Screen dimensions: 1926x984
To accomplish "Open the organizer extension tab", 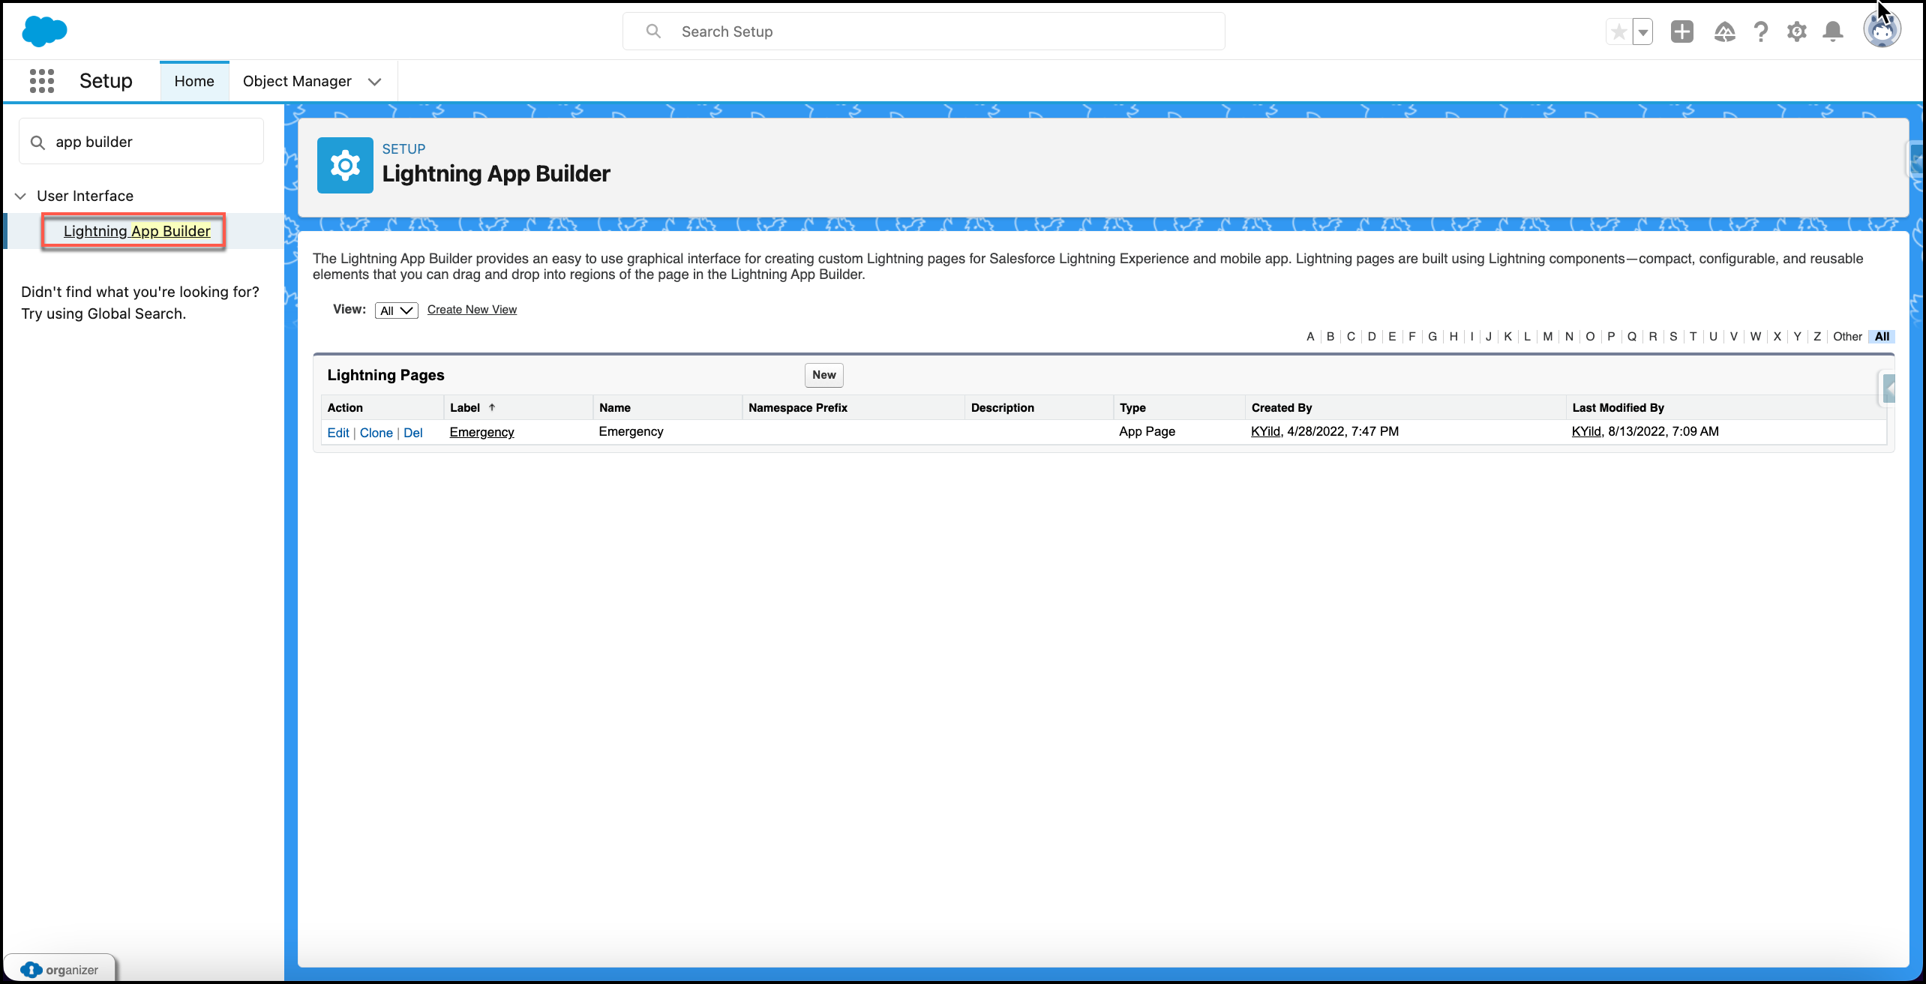I will coord(60,969).
